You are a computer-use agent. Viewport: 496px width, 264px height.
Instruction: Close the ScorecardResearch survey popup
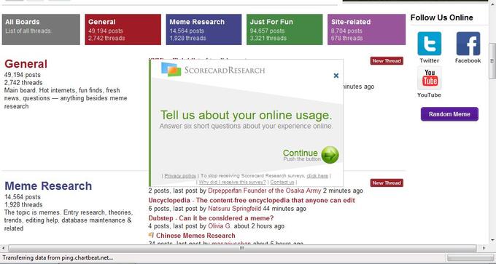[336, 76]
